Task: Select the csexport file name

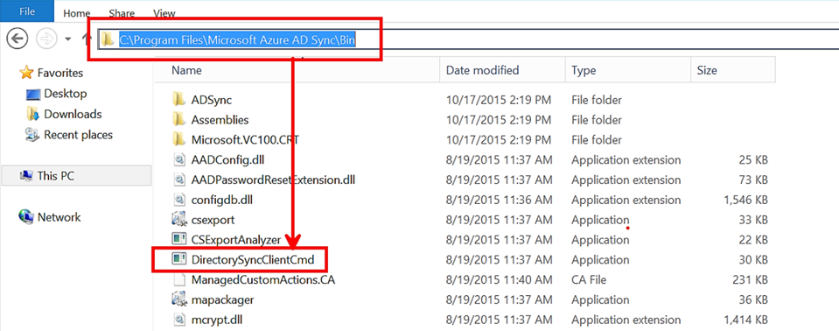Action: tap(213, 220)
